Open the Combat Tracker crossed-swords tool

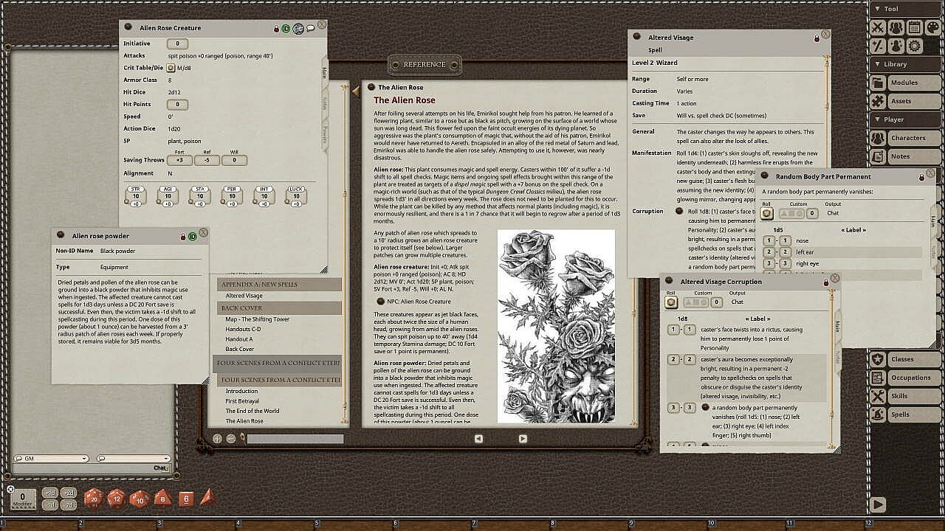pos(878,27)
